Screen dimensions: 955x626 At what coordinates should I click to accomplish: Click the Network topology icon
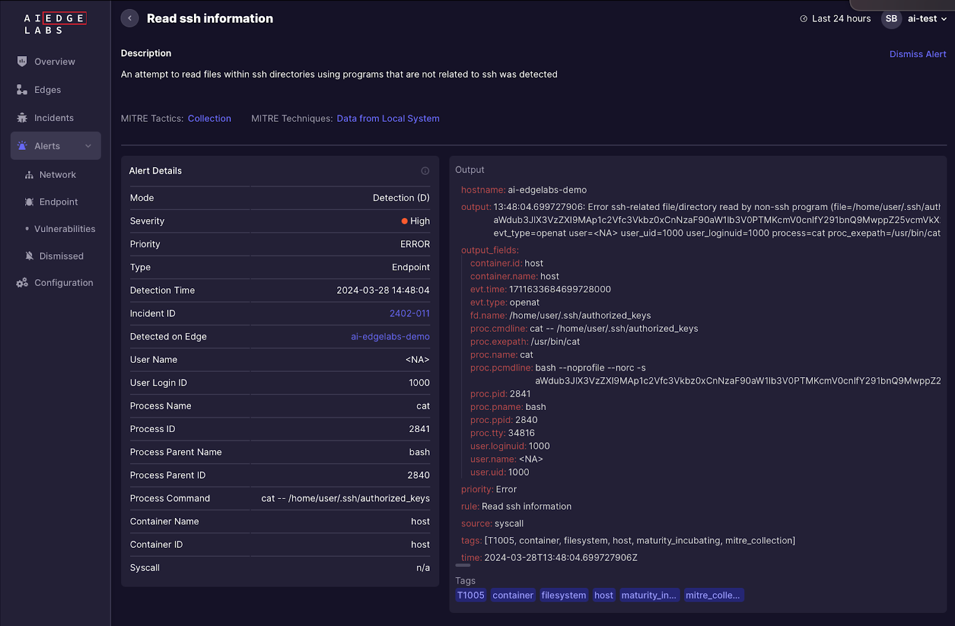[x=29, y=175]
